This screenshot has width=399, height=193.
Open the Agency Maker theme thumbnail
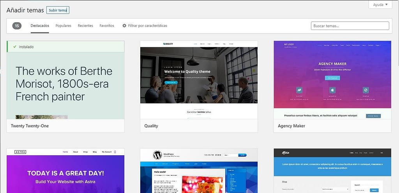(x=332, y=80)
